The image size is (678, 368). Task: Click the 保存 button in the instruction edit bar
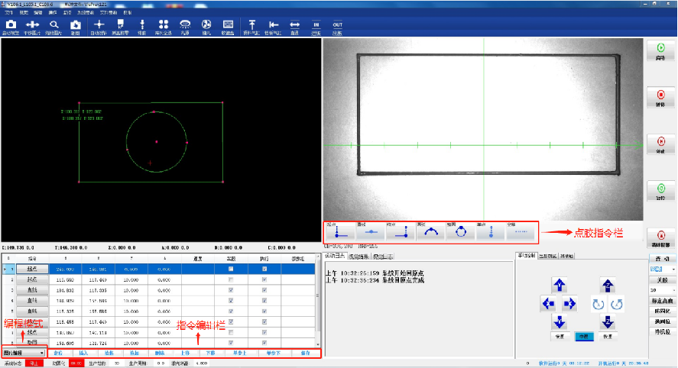(305, 353)
